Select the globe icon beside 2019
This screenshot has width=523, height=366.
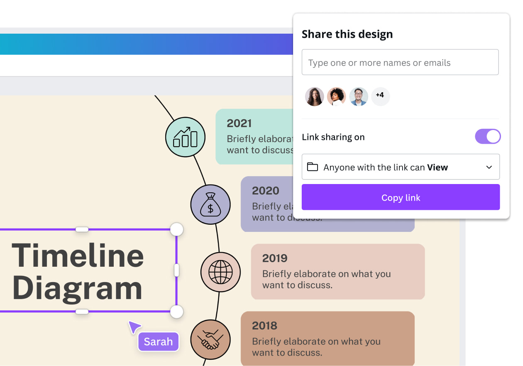tap(220, 272)
